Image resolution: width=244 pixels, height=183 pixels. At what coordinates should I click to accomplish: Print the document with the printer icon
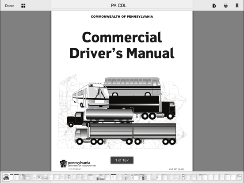point(225,6)
